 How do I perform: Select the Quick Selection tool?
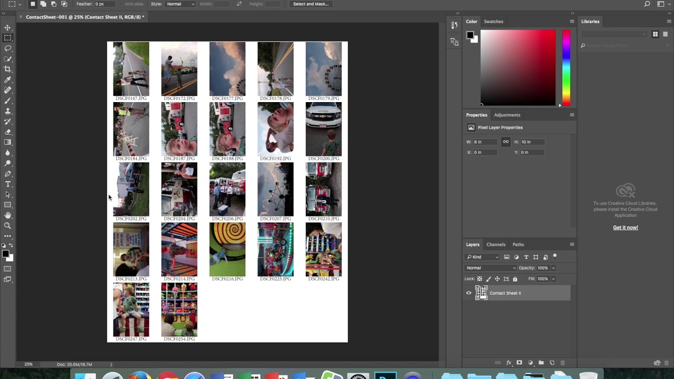coord(7,59)
